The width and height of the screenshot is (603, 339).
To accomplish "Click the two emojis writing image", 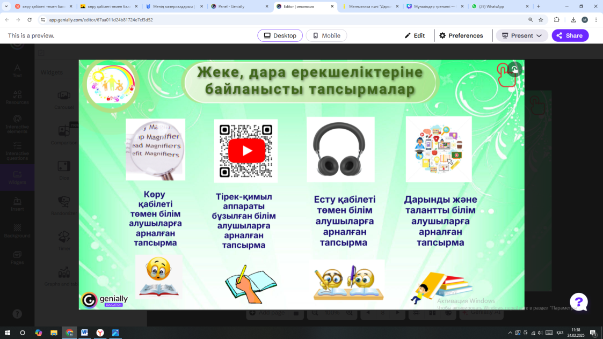I will (x=348, y=281).
